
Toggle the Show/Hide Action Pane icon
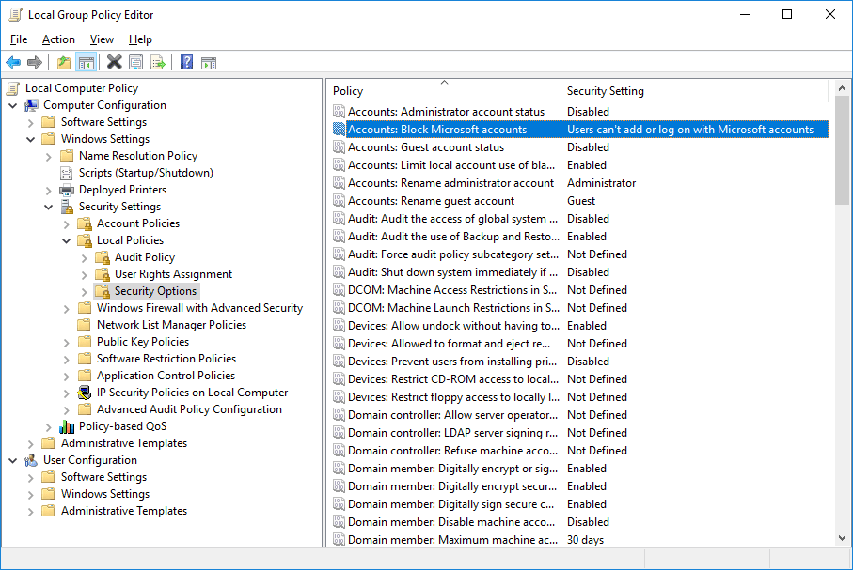pyautogui.click(x=209, y=63)
